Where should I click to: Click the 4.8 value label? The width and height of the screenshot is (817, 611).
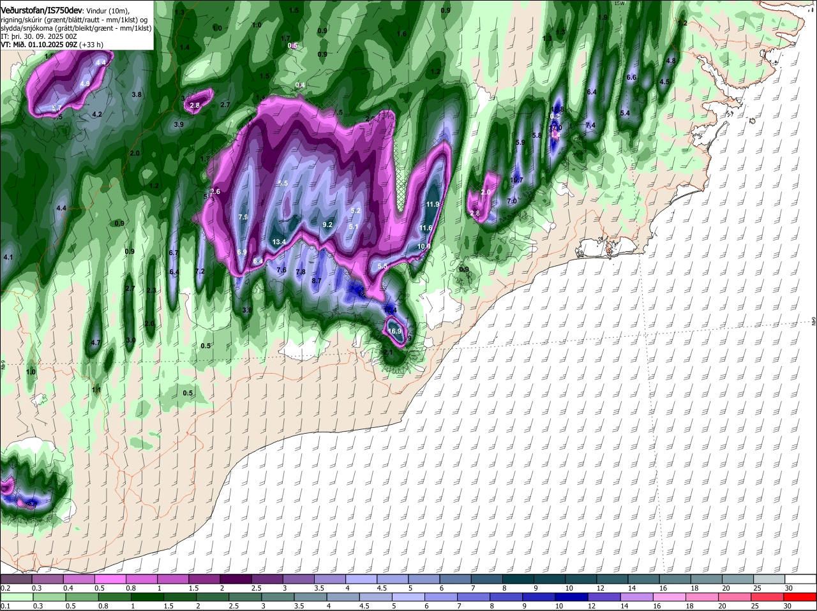tap(671, 61)
